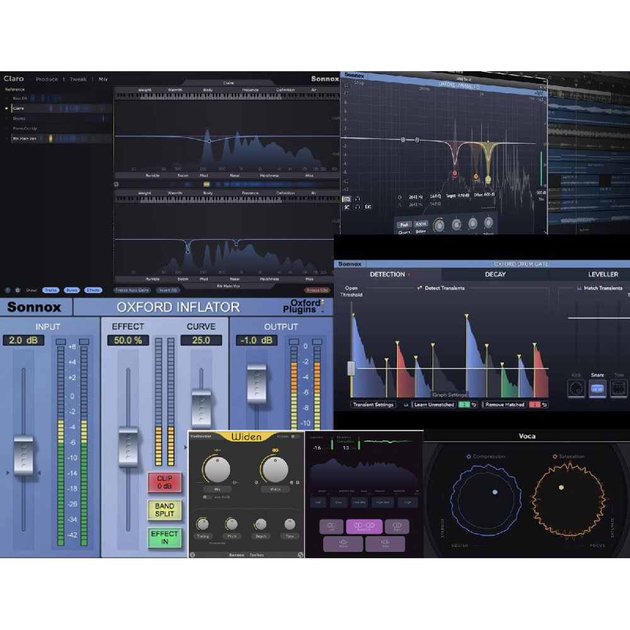This screenshot has width=630, height=630.
Task: Select orange band node in Dynamic EQ
Action: 476,176
